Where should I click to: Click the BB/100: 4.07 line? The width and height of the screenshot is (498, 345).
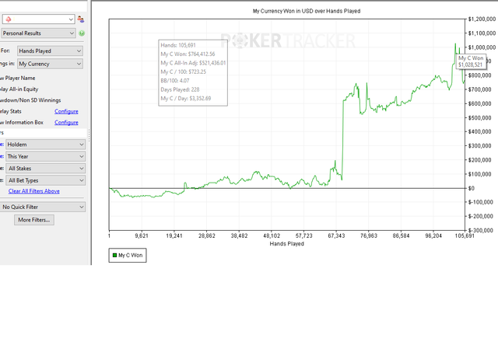(x=175, y=81)
